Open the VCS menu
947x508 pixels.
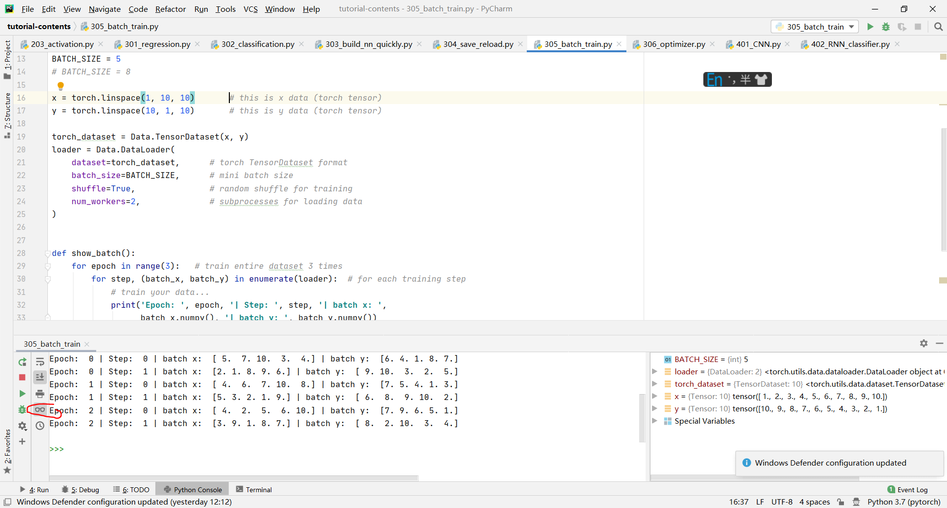point(251,9)
